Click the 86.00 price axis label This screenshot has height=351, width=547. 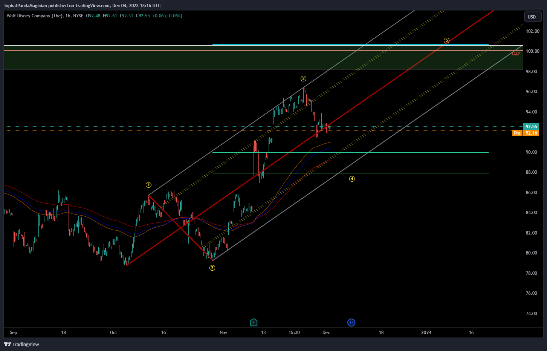(531, 193)
